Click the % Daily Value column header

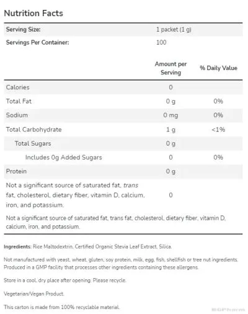[218, 68]
